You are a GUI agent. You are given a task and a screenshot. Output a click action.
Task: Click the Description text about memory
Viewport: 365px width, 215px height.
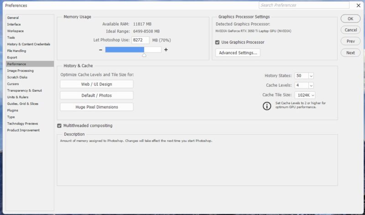point(136,141)
